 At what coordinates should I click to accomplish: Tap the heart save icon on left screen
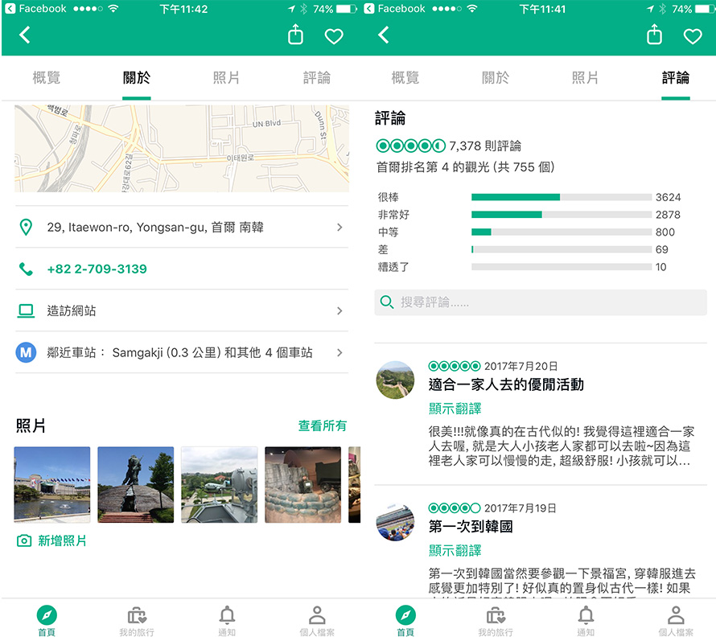point(334,36)
